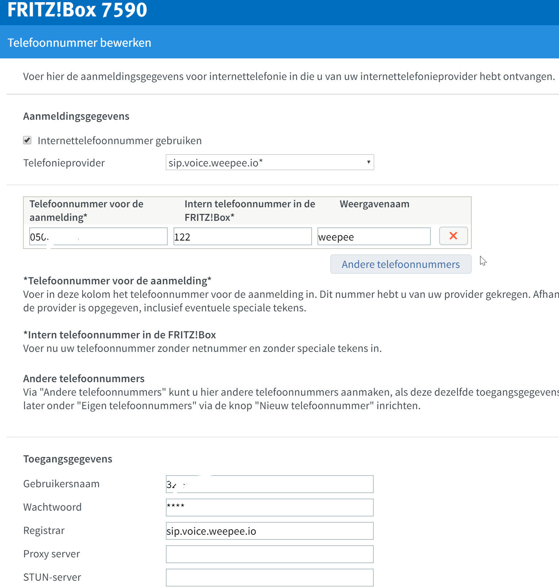Viewport: 559px width, 588px height.
Task: Click the arrow of the sip.voice.weepee.io combo box
Action: 368,162
